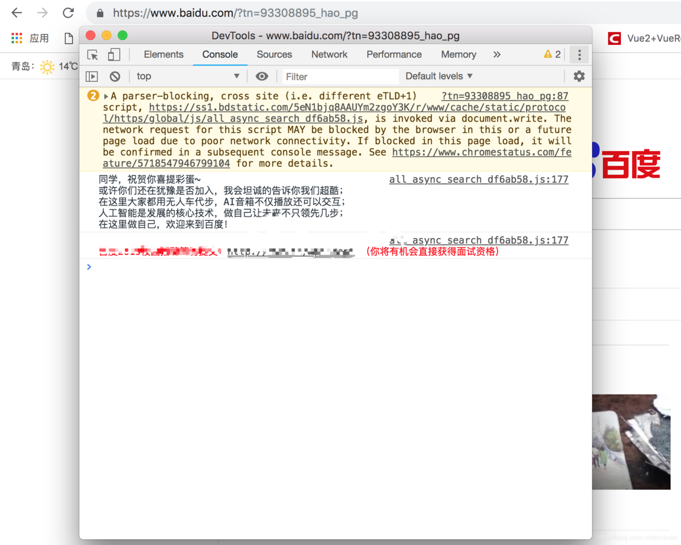Open the blank page bookmark icon
This screenshot has width=681, height=545.
click(x=69, y=38)
